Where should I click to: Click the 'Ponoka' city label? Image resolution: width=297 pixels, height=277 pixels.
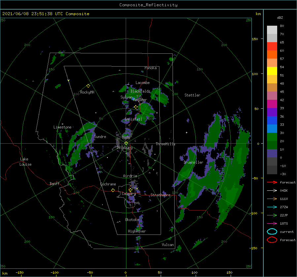click(x=150, y=68)
